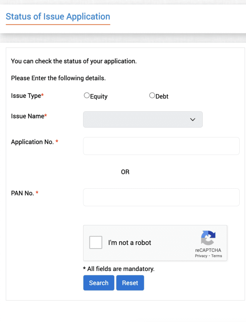Click the reCAPTCHA brand text
The width and height of the screenshot is (246, 322).
tap(208, 250)
